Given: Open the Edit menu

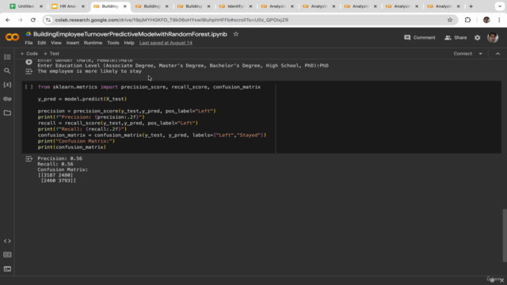Looking at the screenshot, I should tap(42, 43).
